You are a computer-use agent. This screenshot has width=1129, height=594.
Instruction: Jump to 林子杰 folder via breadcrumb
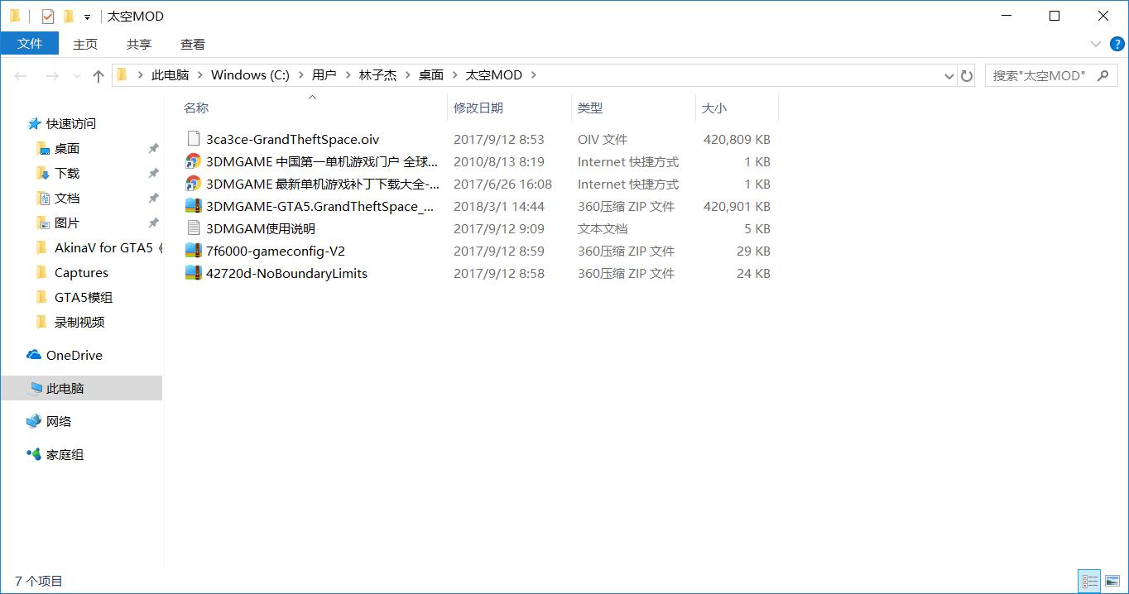click(378, 74)
